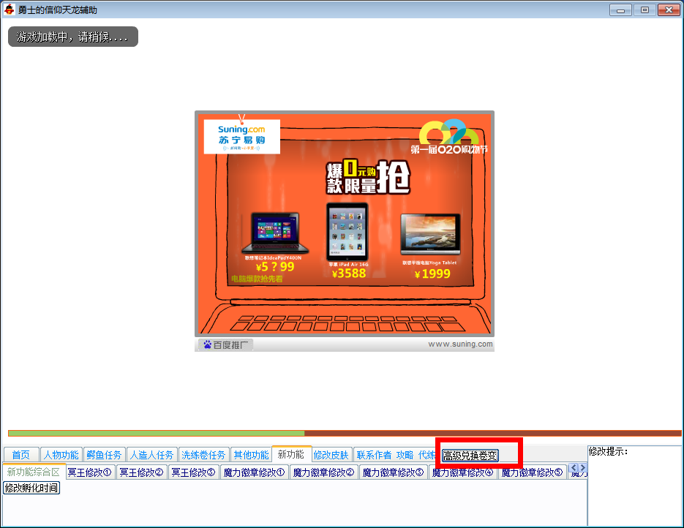Click the tab strip's left scroll arrow
This screenshot has width=684, height=528.
coord(574,468)
